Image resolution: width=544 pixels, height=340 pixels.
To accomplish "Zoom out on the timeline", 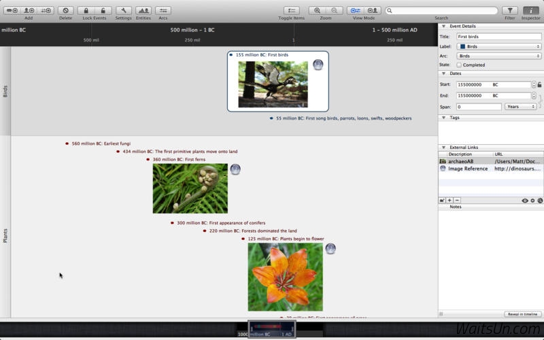I will (334, 10).
